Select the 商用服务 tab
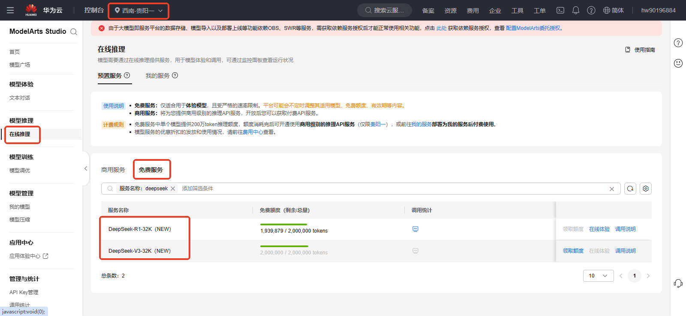 pyautogui.click(x=113, y=170)
